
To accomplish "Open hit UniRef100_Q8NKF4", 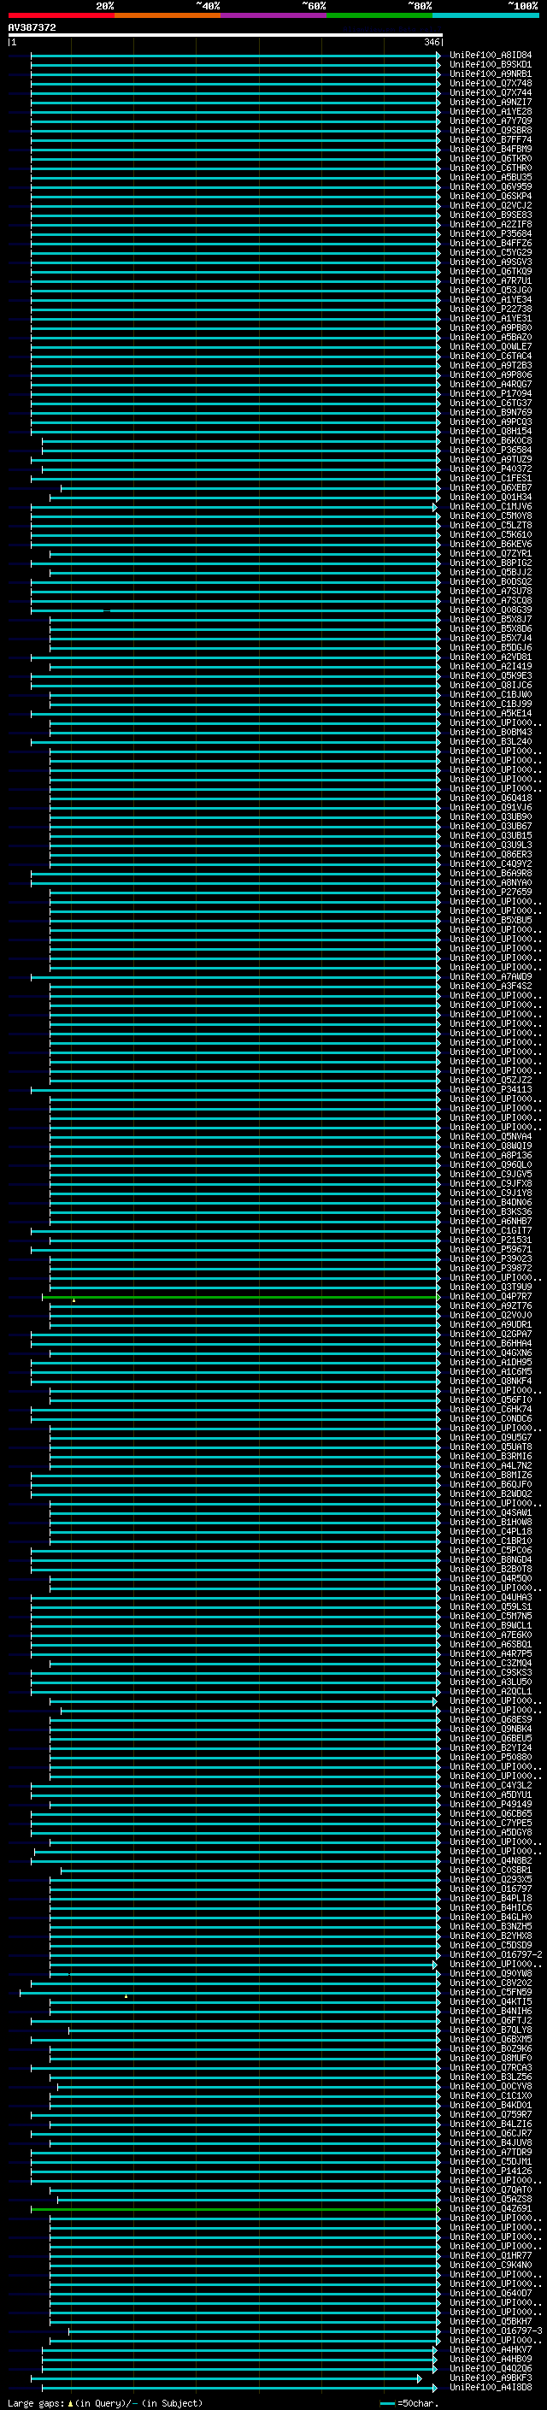I will [490, 1381].
